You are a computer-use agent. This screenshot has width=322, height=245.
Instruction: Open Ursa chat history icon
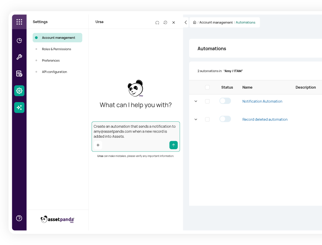coord(165,23)
